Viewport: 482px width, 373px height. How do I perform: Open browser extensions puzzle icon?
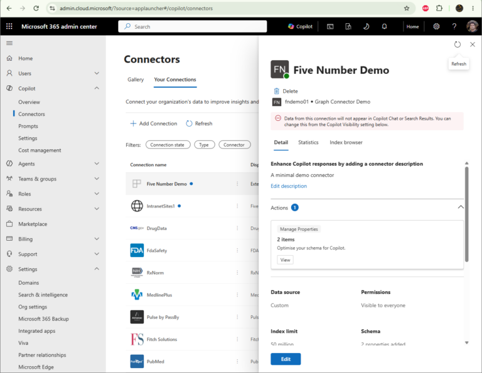439,8
